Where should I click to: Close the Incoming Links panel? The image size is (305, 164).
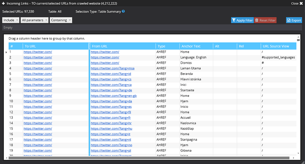[297, 3]
